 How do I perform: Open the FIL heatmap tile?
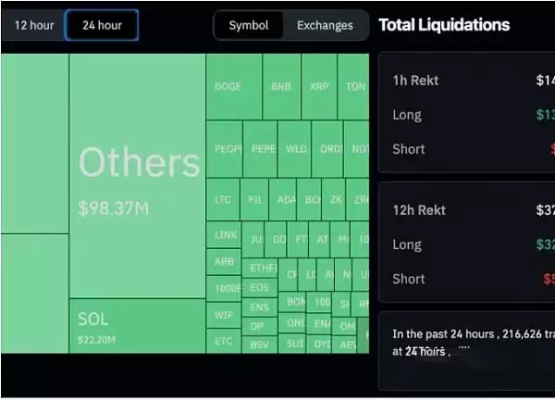254,199
